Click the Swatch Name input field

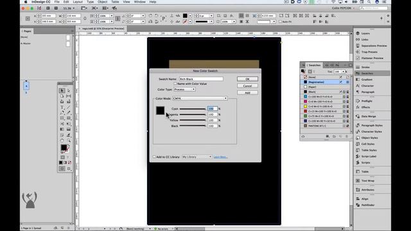(x=201, y=79)
